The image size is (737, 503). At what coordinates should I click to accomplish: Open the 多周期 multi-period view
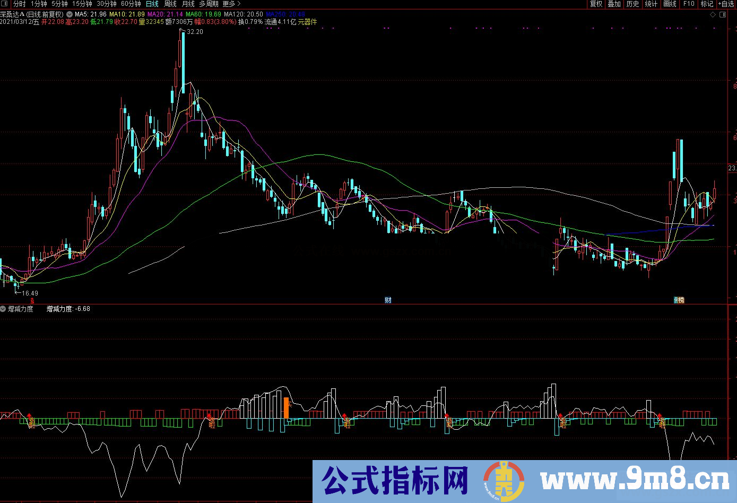coord(209,4)
